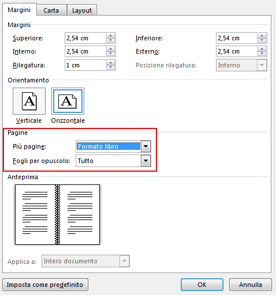Increase the Interno margin with up arrow
Image resolution: width=276 pixels, height=295 pixels.
tap(110, 49)
